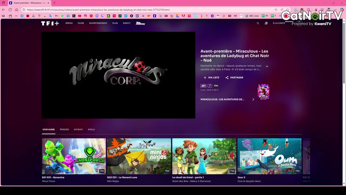Switch to the EXTRAIT tab
This screenshot has width=346, height=195.
[x=78, y=129]
